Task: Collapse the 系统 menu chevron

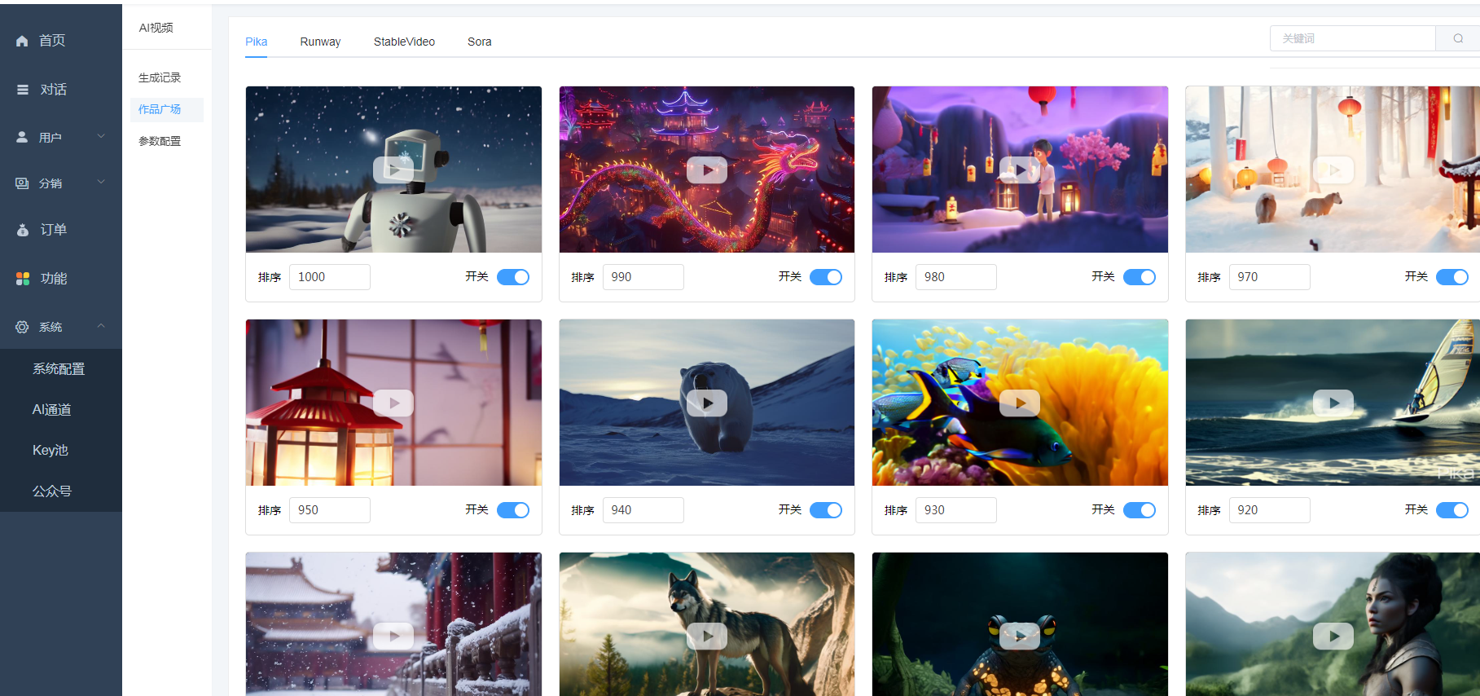Action: [101, 326]
